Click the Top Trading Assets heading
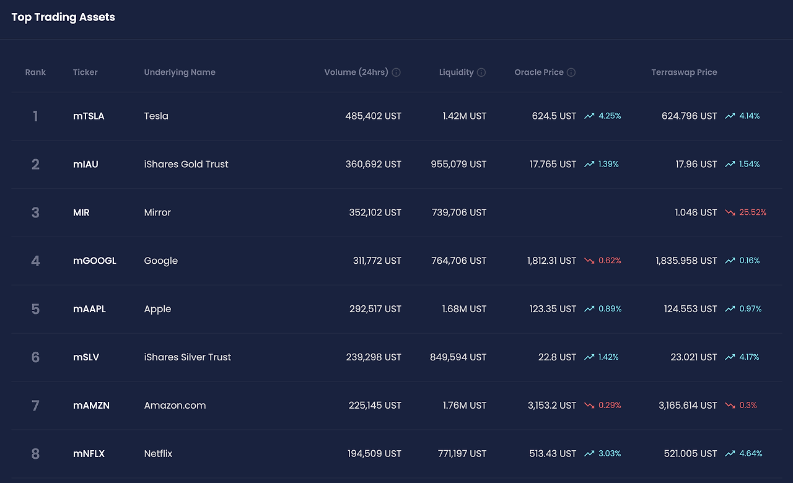The height and width of the screenshot is (483, 793). coord(63,17)
